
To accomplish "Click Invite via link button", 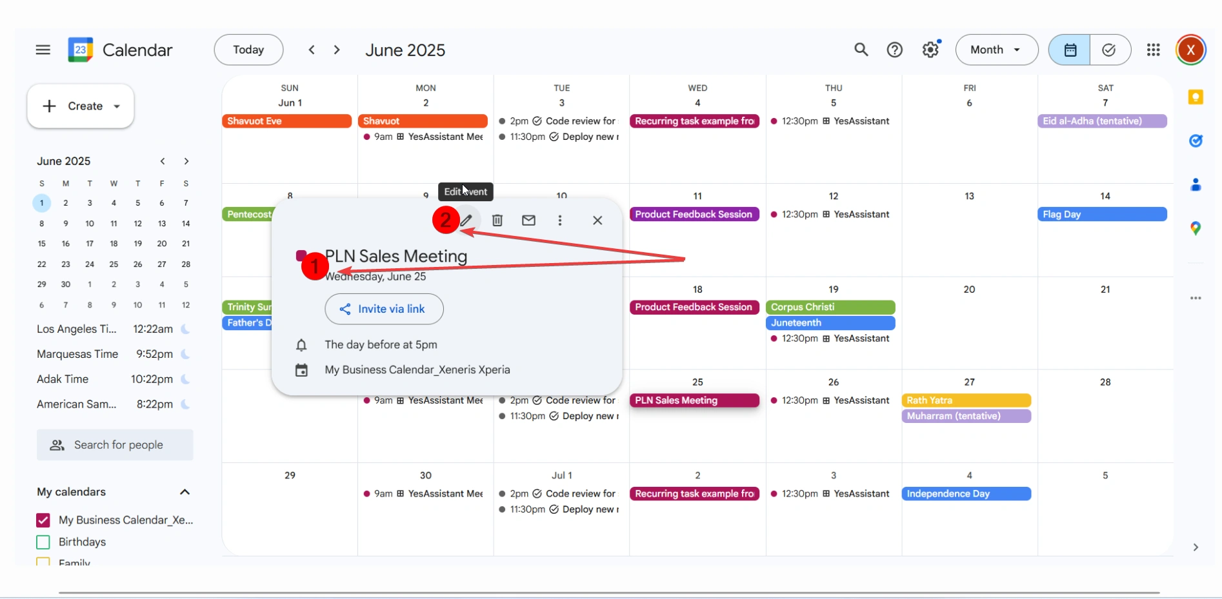I will coord(384,309).
